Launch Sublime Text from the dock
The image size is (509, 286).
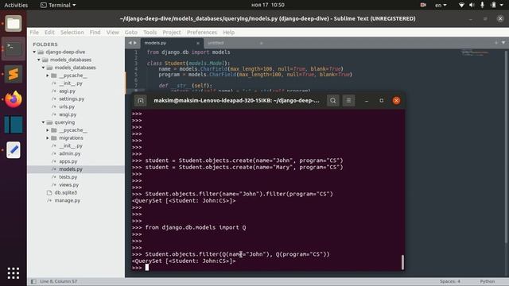[x=14, y=74]
